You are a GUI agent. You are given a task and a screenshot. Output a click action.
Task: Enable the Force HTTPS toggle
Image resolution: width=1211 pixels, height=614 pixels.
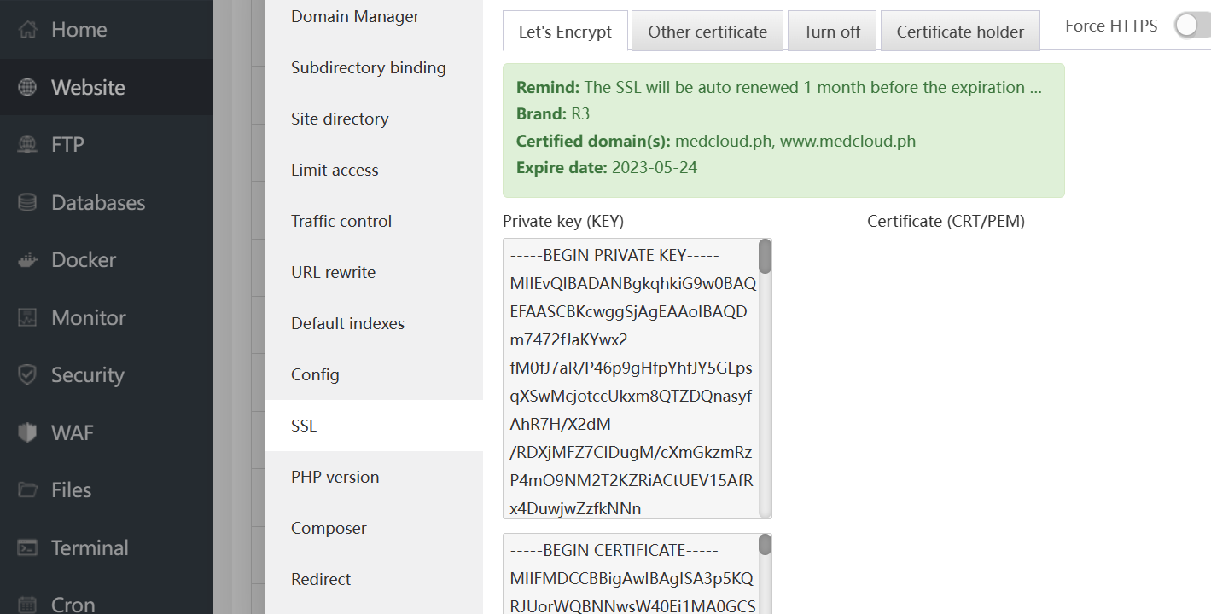pos(1191,26)
